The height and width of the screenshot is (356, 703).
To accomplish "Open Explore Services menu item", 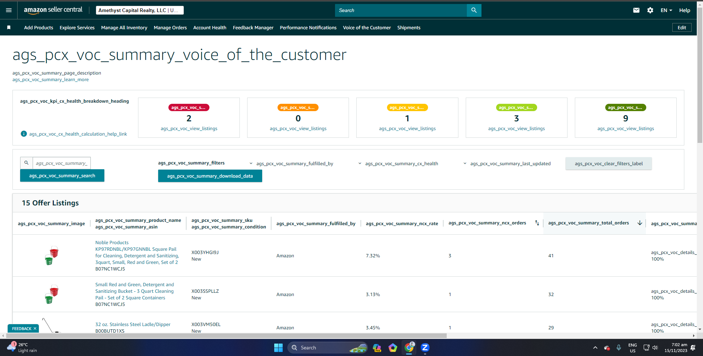I will (77, 27).
